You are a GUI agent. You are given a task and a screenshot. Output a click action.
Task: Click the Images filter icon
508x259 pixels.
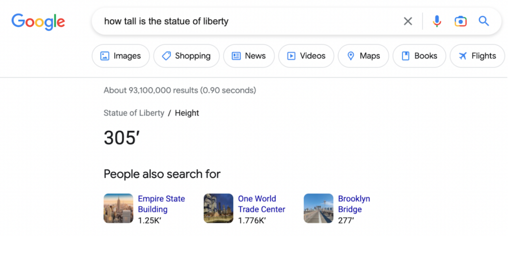point(105,56)
